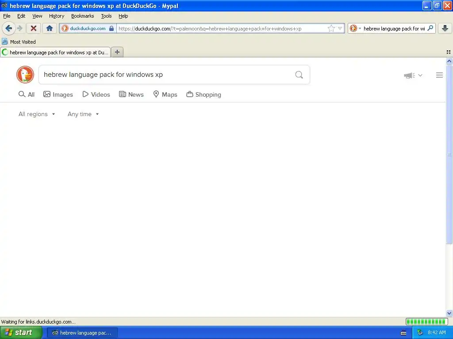The width and height of the screenshot is (453, 339).
Task: Click the DuckDuckGo duck logo
Action: [25, 75]
